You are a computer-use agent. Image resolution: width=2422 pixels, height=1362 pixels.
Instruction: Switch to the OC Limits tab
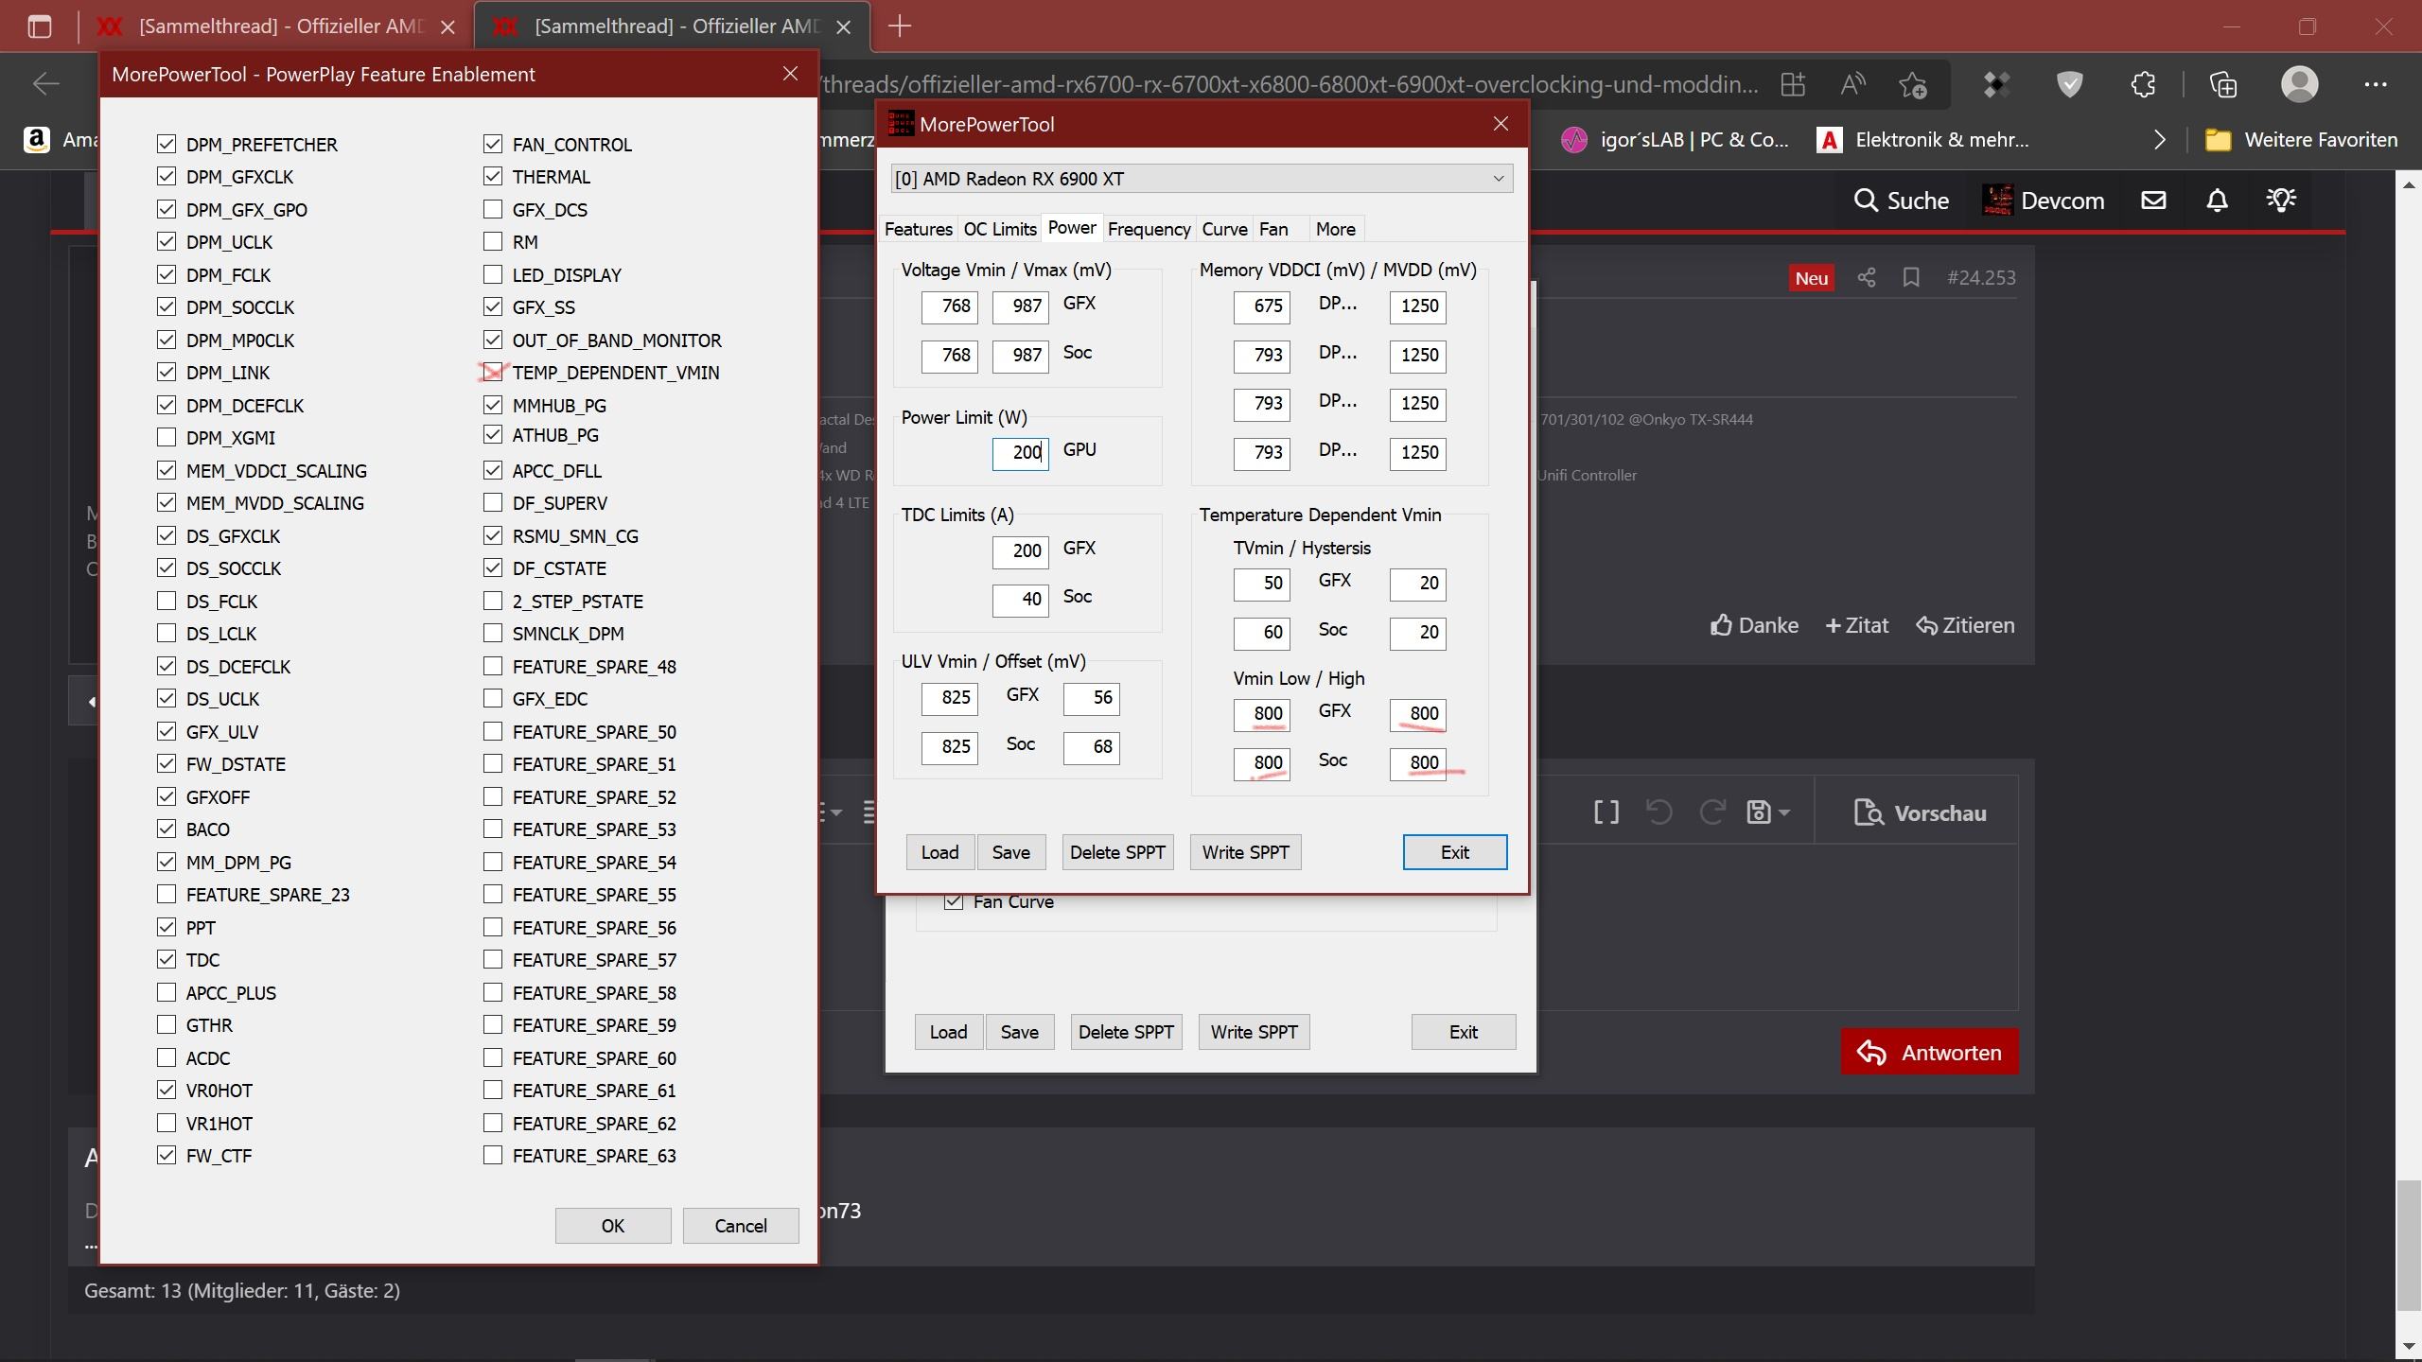point(1000,229)
